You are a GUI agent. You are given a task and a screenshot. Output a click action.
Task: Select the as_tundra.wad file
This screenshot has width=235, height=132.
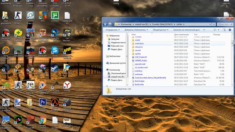[141, 67]
